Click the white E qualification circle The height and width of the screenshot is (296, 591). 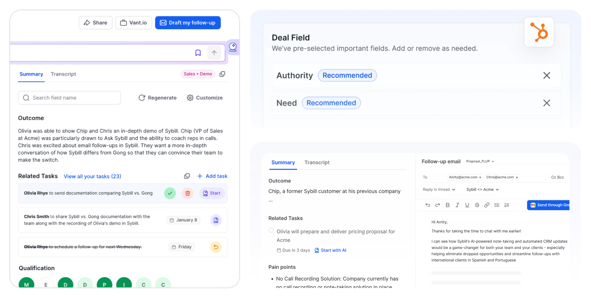[46, 283]
